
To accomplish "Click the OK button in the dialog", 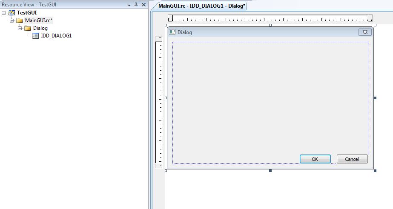I will tap(315, 159).
